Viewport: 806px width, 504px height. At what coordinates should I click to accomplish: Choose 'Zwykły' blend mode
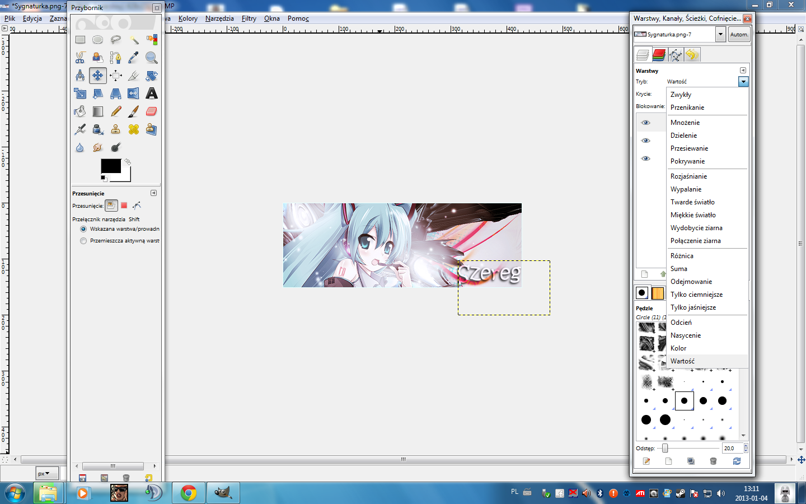coord(707,95)
